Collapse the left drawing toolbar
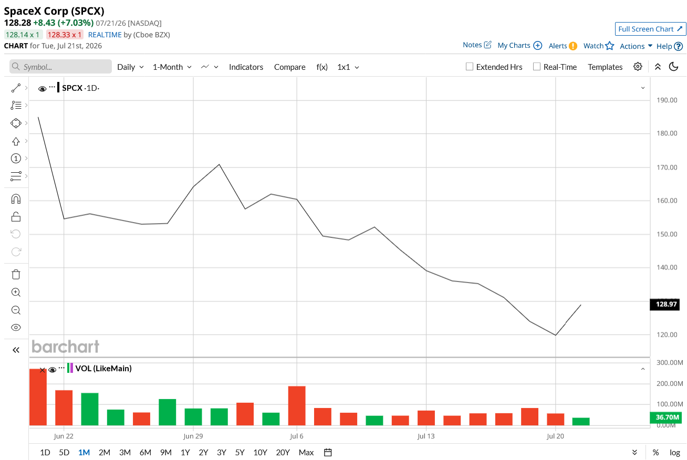 16,350
